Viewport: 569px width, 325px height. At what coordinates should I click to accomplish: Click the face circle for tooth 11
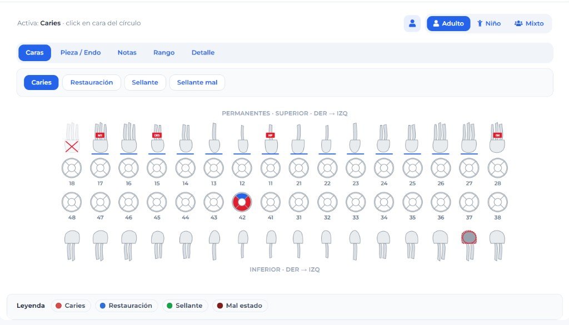[271, 168]
